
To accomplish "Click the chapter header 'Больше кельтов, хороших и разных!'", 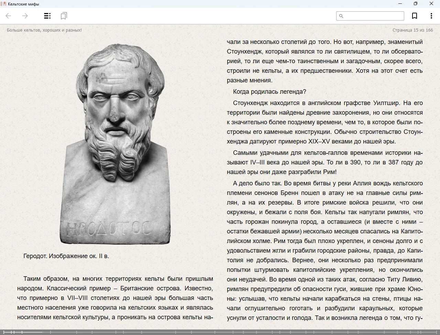I will [44, 30].
